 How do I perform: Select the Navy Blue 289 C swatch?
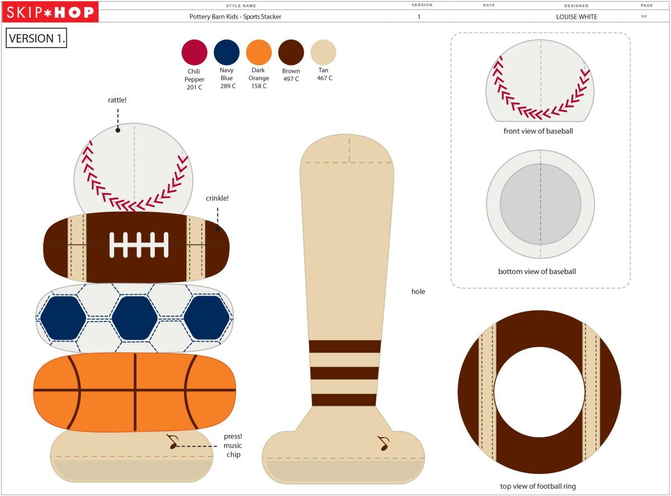(226, 53)
